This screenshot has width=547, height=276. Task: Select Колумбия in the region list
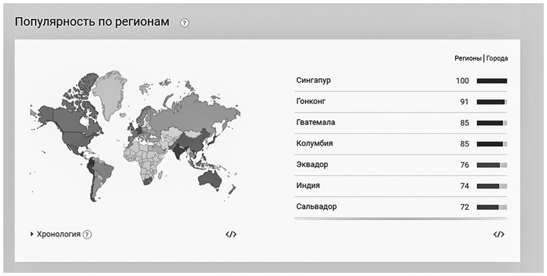[x=314, y=143]
